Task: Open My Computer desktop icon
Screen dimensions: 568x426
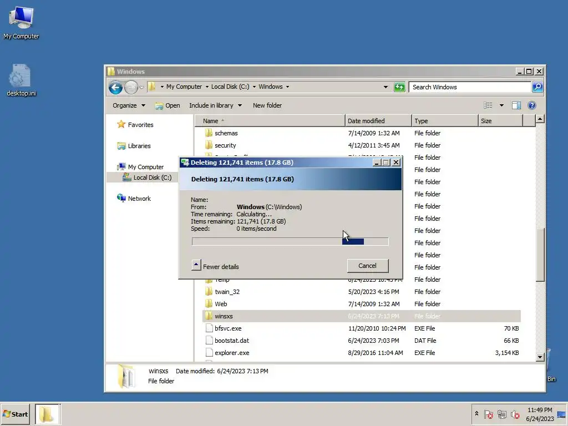Action: (x=21, y=22)
